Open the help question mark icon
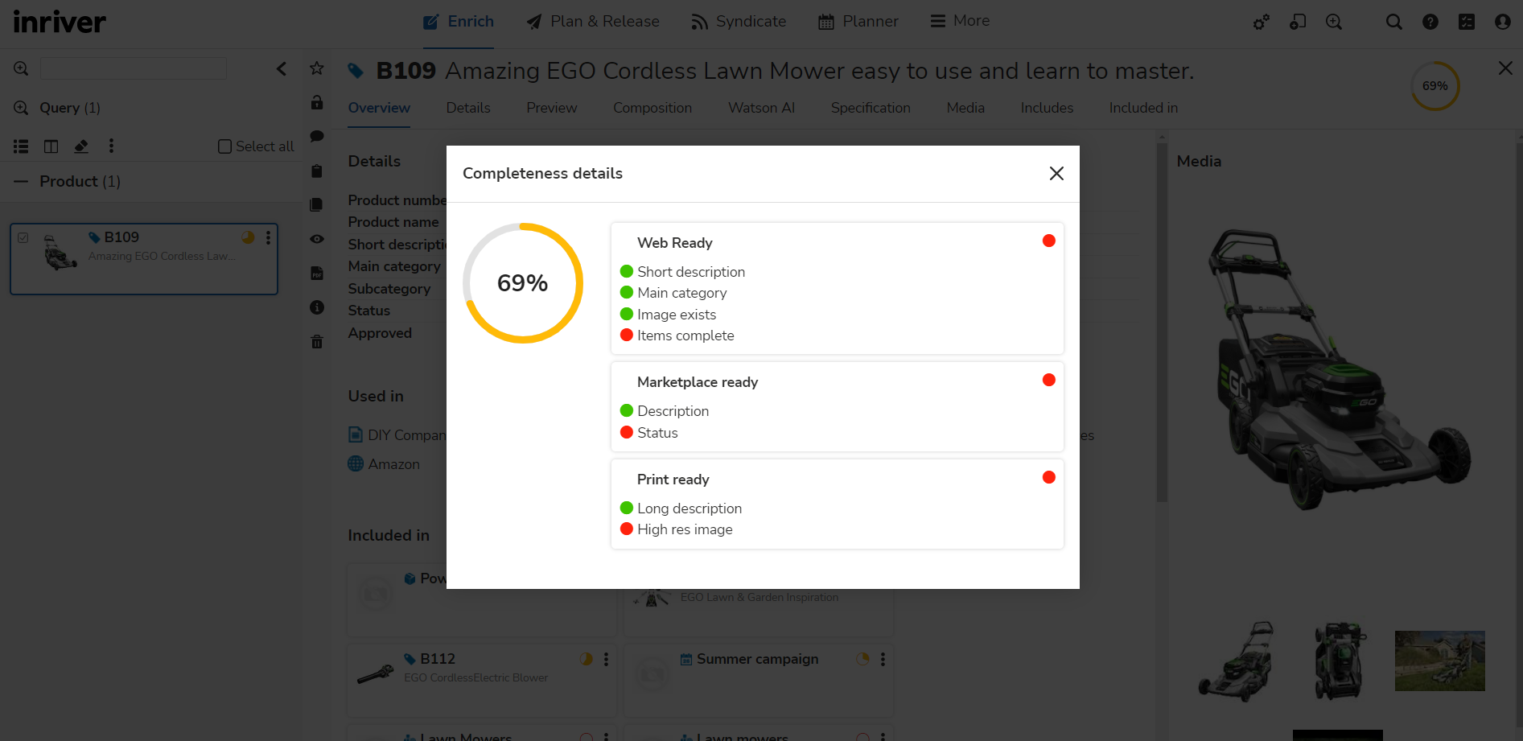The image size is (1523, 741). click(1430, 23)
